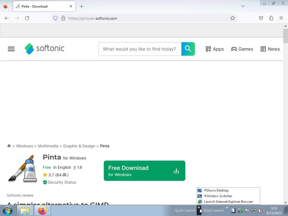Click the Pinta paintbrush app icon

pos(22,169)
